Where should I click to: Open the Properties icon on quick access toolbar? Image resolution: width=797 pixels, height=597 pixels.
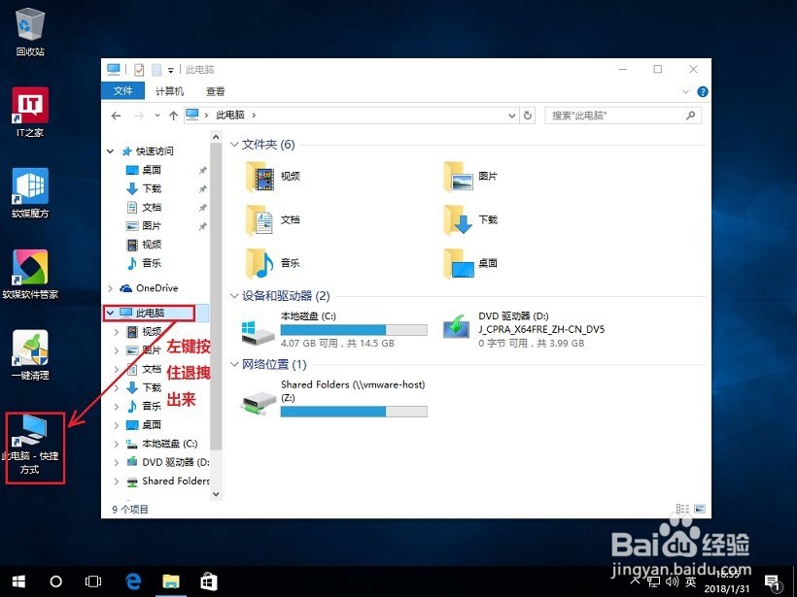(x=139, y=69)
